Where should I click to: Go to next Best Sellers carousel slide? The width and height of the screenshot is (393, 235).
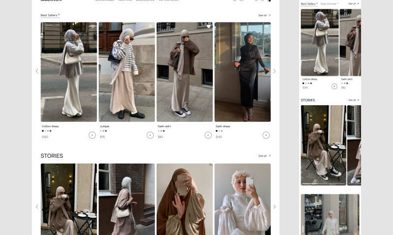tap(275, 71)
